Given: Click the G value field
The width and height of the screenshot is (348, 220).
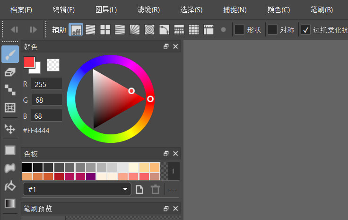Looking at the screenshot, I should coord(47,100).
